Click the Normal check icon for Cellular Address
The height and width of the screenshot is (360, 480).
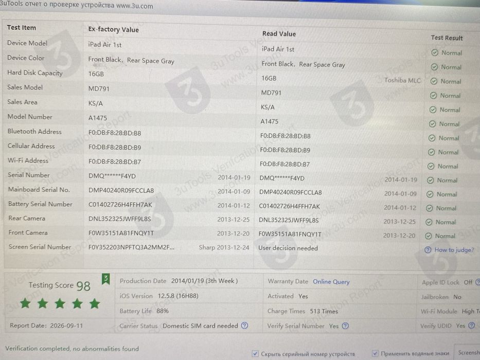click(431, 152)
